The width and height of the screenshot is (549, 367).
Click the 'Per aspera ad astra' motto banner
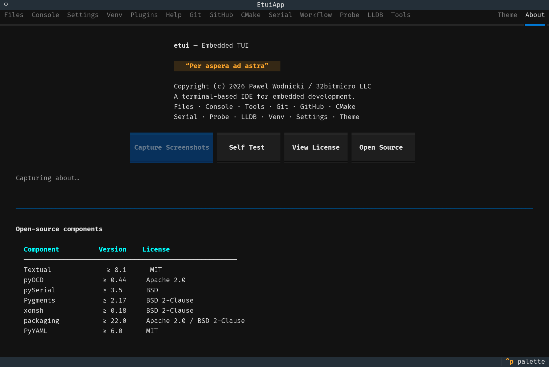pos(227,66)
